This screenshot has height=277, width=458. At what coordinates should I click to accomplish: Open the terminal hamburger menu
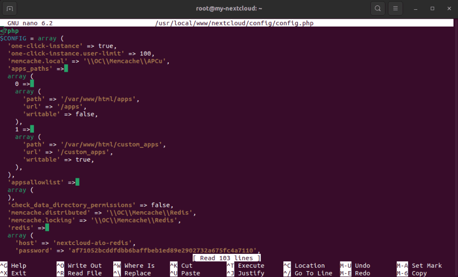tap(395, 8)
